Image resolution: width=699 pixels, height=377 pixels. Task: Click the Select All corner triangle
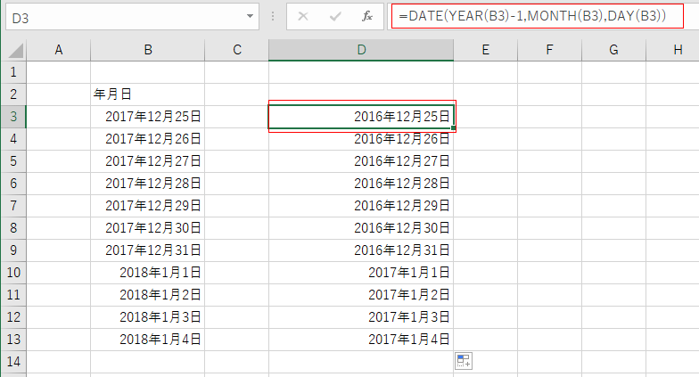pos(16,50)
